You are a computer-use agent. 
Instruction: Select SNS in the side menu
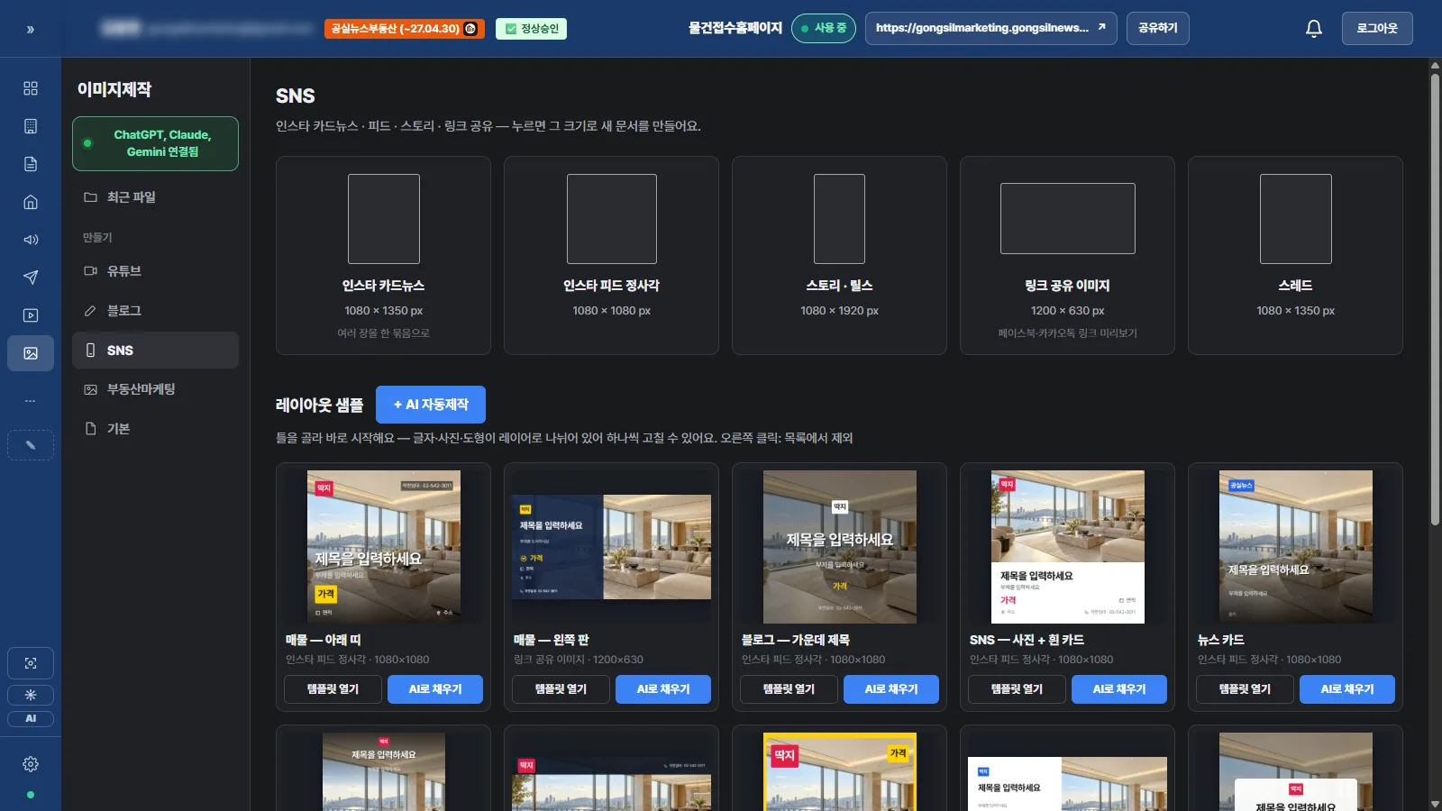pyautogui.click(x=155, y=351)
